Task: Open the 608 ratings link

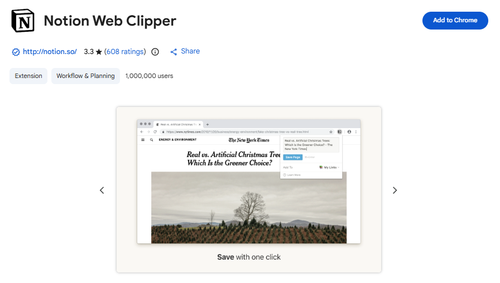Action: (x=125, y=52)
